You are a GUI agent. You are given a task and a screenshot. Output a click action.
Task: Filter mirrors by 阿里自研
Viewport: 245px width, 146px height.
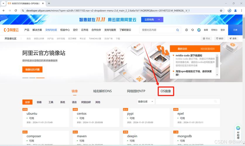86,102
